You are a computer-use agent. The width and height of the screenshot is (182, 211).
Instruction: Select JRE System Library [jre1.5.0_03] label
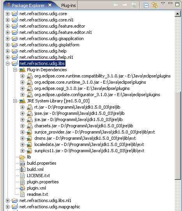58,101
